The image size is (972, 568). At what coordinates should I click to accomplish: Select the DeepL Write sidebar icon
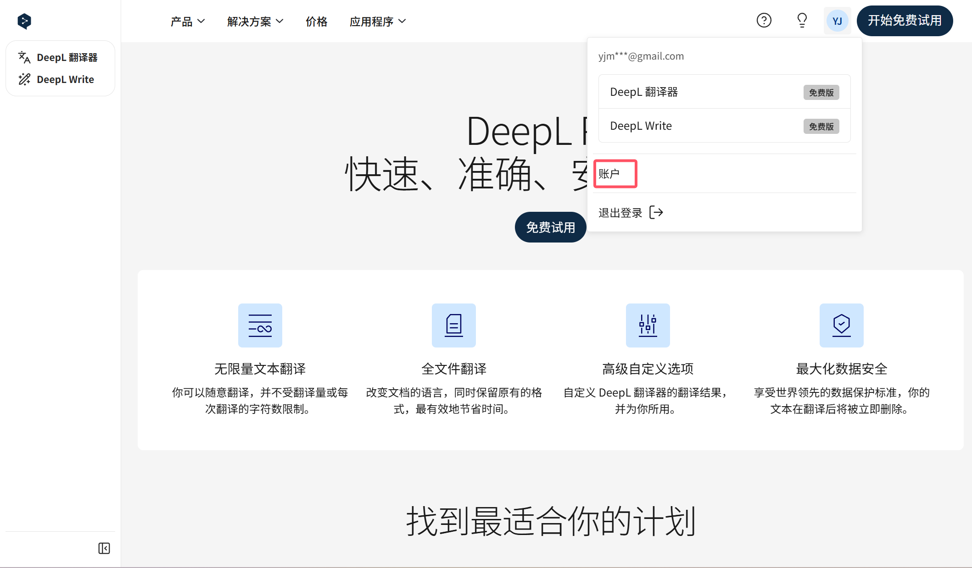(x=24, y=79)
